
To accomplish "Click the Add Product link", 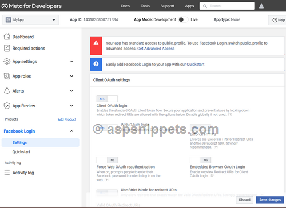I will point(67,119).
